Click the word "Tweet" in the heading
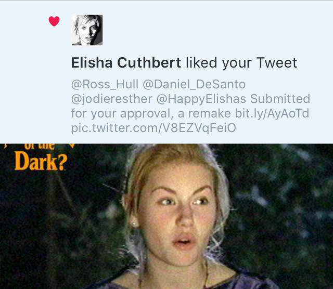Viewport: 333px width, 289px height. tap(277, 63)
